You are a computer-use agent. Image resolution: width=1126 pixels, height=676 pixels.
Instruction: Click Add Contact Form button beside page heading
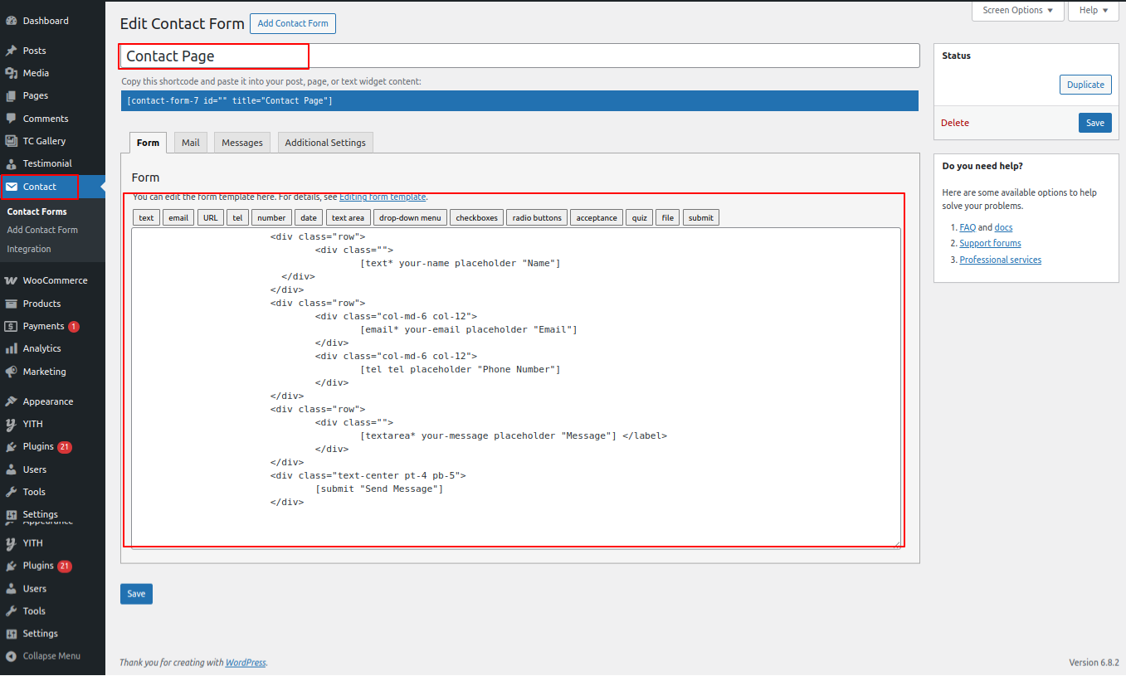(x=293, y=23)
